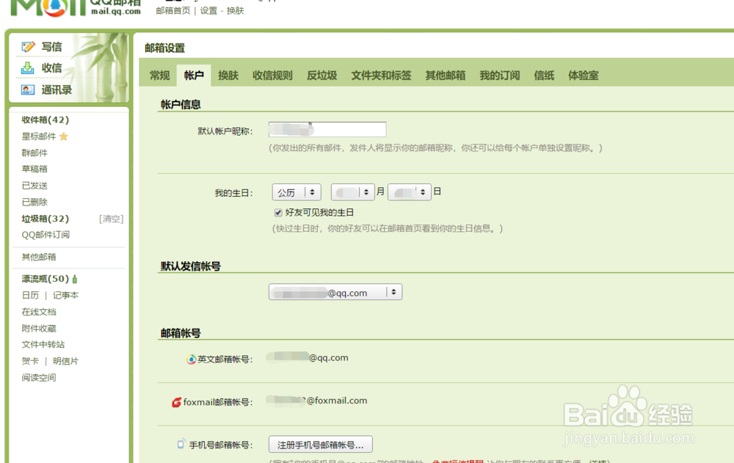The width and height of the screenshot is (734, 463).
Task: Open 通讯录 contacts
Action: (57, 90)
